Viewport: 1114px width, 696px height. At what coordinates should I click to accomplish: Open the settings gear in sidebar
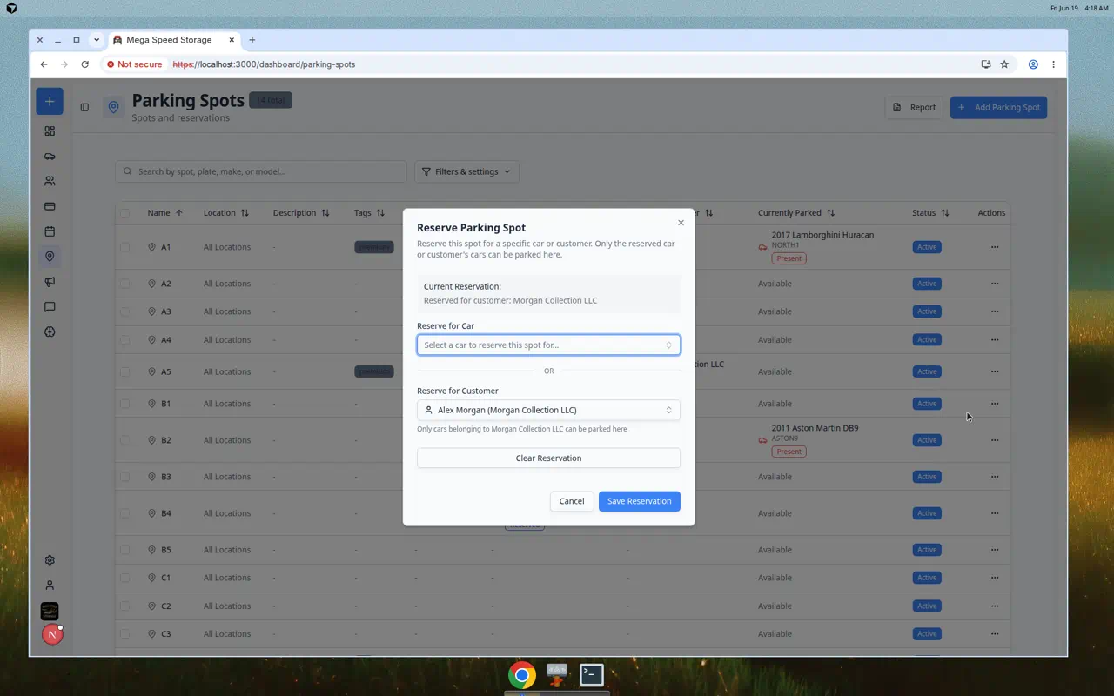(x=50, y=560)
